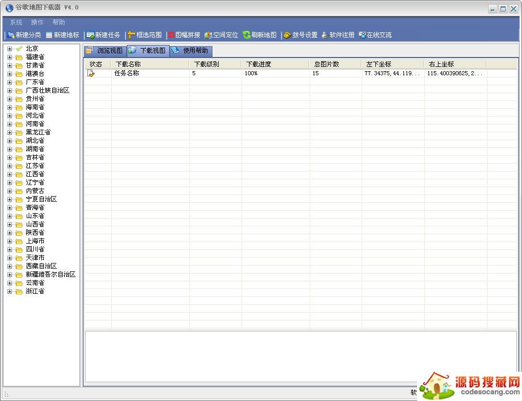Click the 115.400390625 upper-right coordinate cell
This screenshot has width=522, height=401.
click(455, 73)
